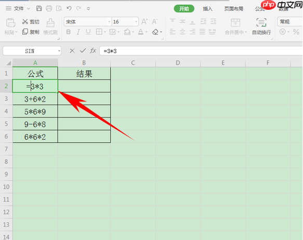Click the Print icon
The height and width of the screenshot is (240, 303).
coord(49,8)
